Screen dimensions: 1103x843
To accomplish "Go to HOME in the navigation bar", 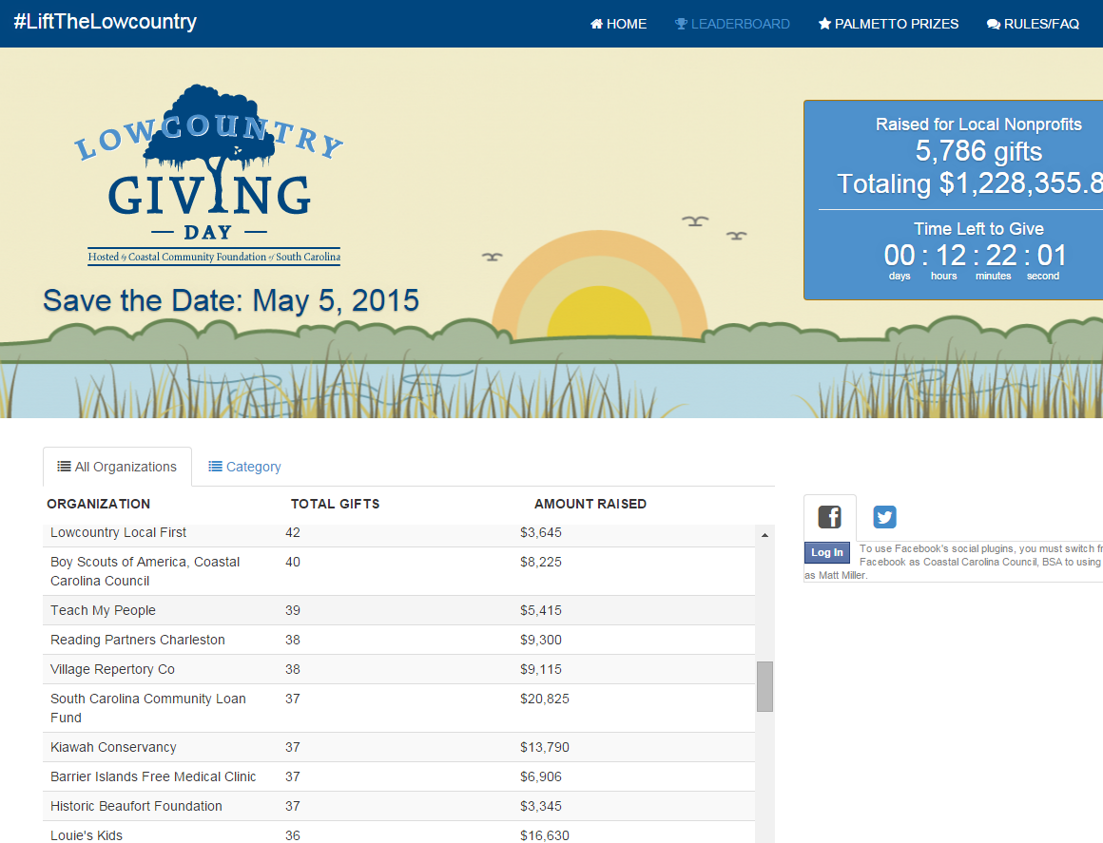I will click(x=618, y=24).
